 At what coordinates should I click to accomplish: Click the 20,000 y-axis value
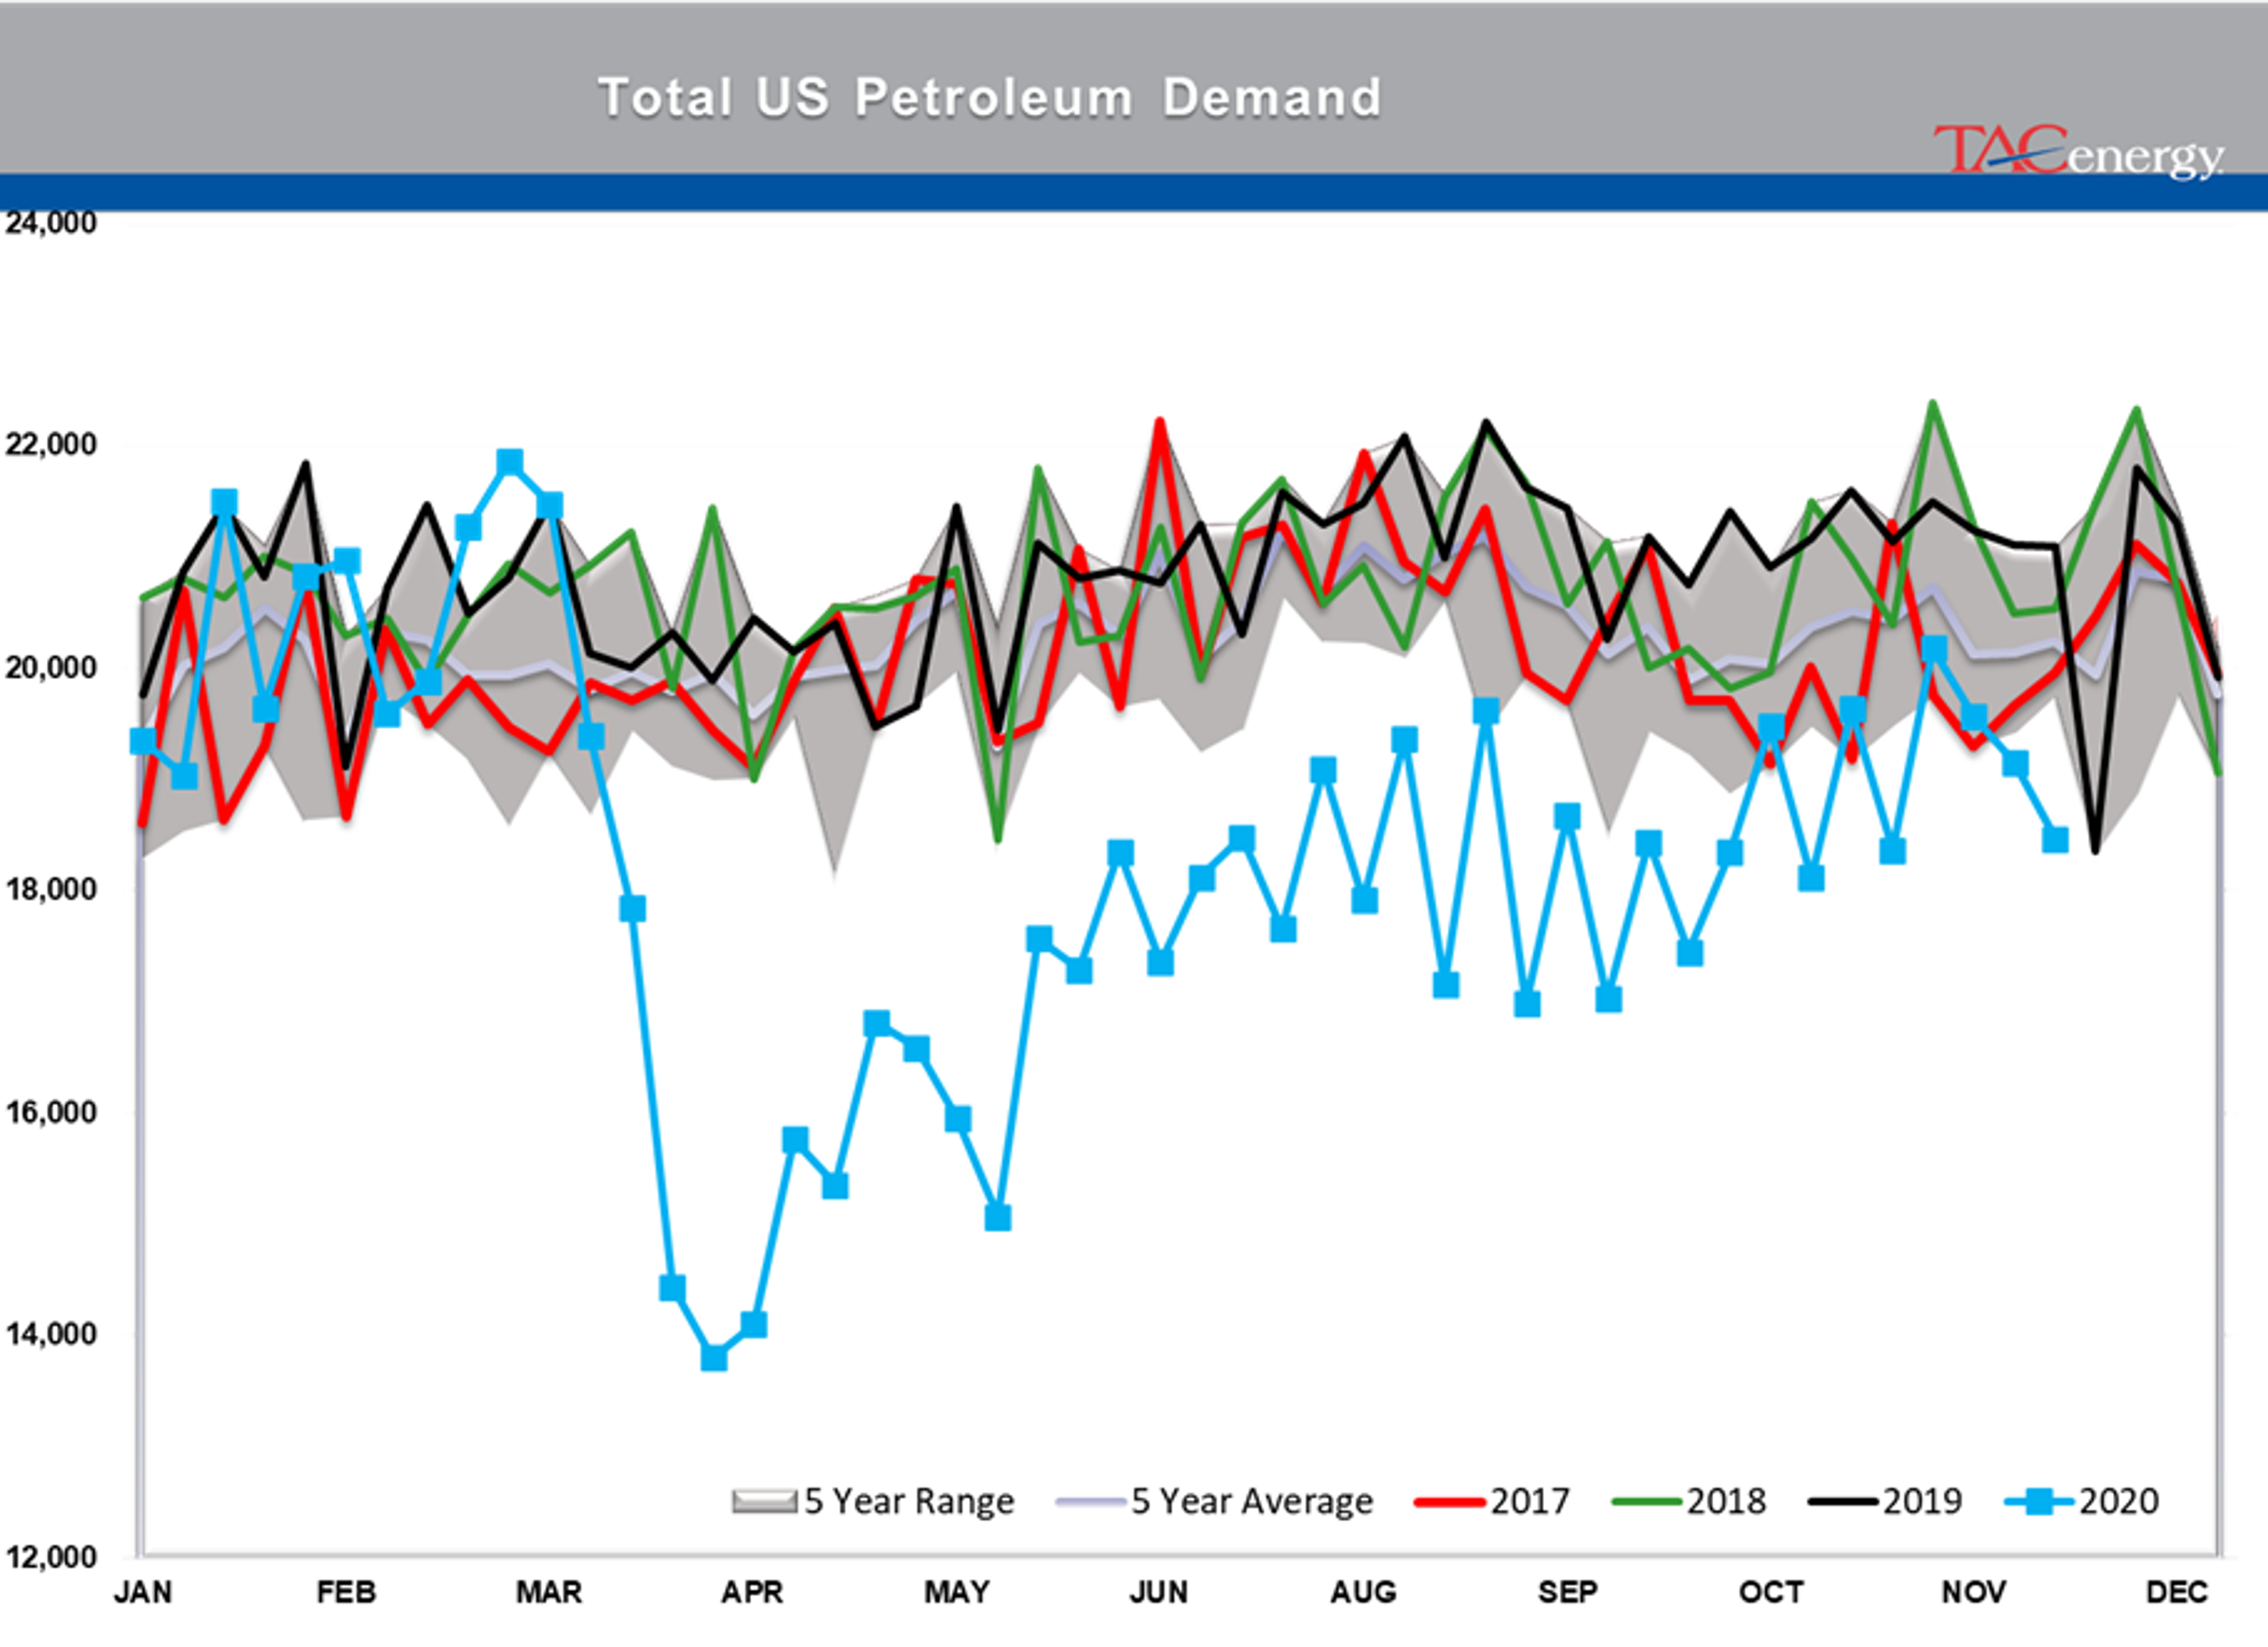point(51,667)
